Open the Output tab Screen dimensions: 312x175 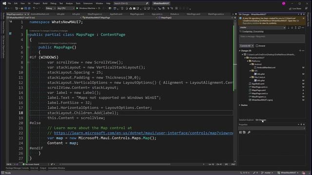[x=43, y=168]
